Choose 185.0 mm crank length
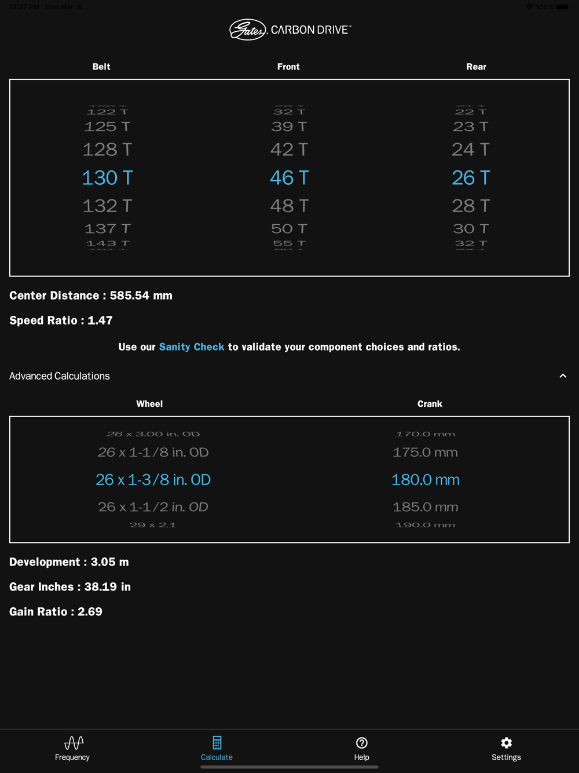 click(x=426, y=507)
